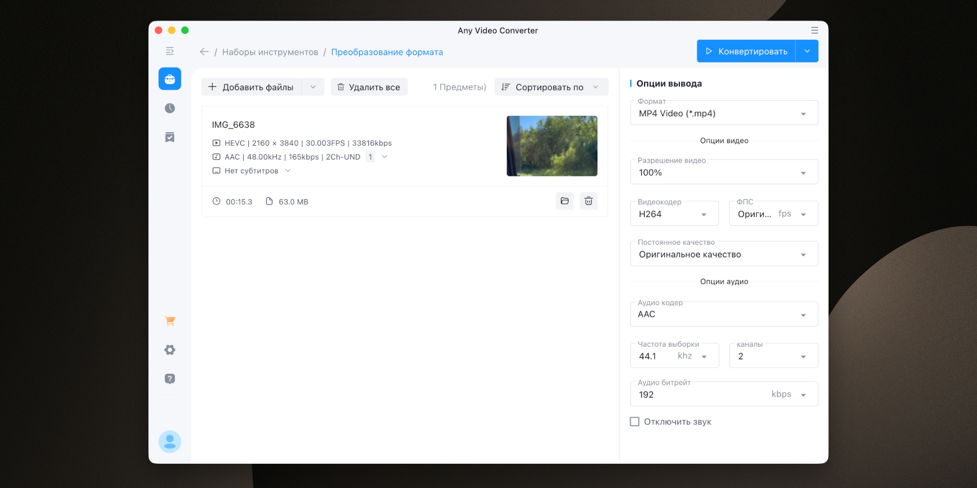Click AAC 48.00kHz audio info line
The height and width of the screenshot is (488, 977).
tap(292, 157)
